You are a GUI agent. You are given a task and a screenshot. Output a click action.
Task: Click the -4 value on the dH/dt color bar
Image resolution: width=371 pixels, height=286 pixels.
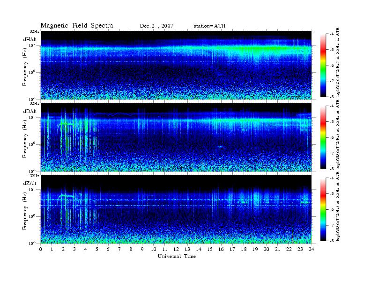332,34
